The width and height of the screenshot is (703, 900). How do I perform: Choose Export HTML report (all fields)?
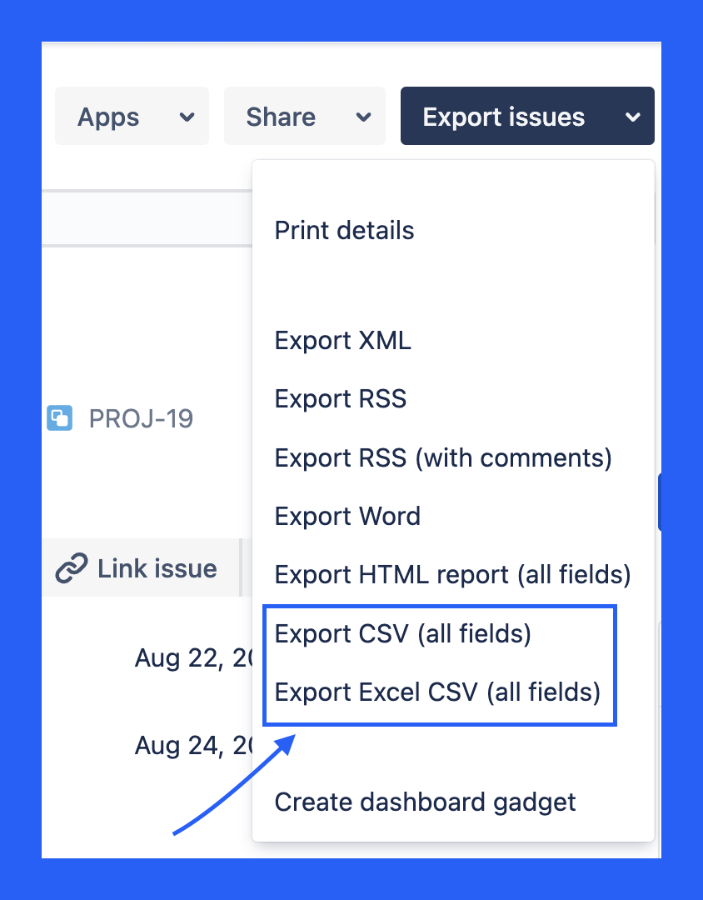452,574
